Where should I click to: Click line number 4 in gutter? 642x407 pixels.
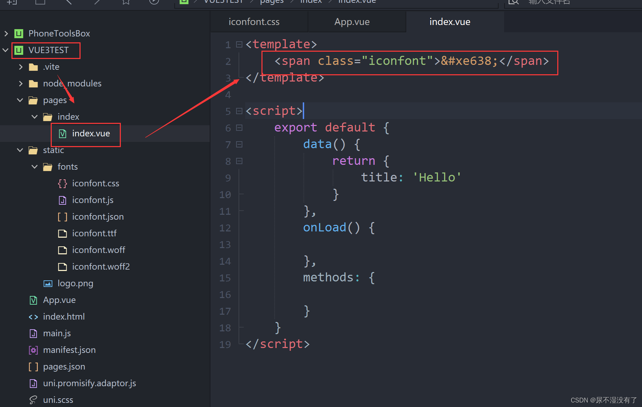pyautogui.click(x=228, y=94)
